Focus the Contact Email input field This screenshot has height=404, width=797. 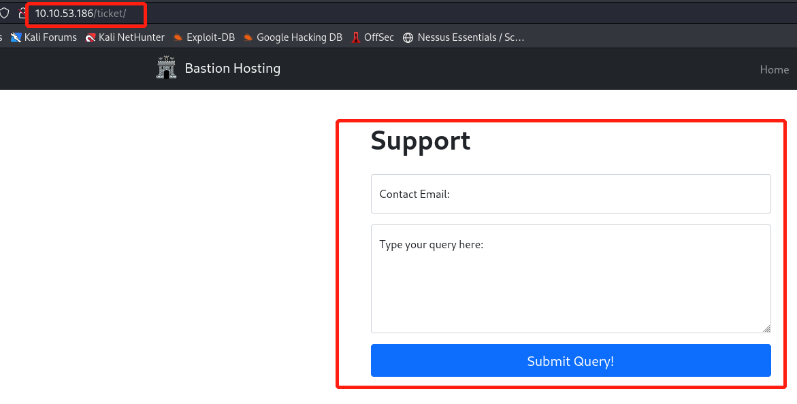click(570, 194)
